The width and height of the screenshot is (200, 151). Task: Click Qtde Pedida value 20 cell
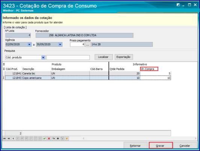point(124,74)
